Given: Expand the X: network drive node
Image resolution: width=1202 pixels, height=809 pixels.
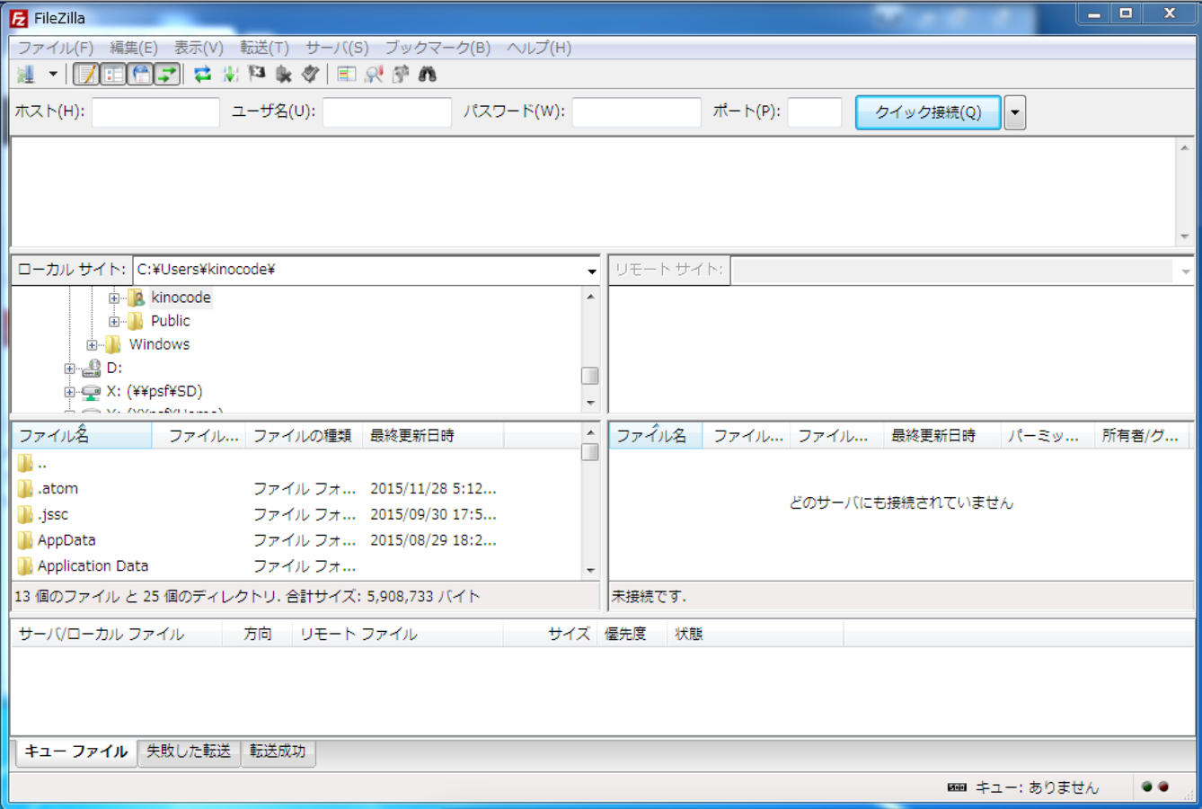Looking at the screenshot, I should point(69,392).
